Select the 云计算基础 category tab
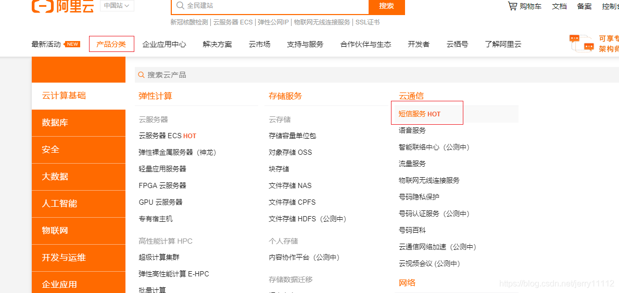The height and width of the screenshot is (293, 619). pyautogui.click(x=79, y=96)
